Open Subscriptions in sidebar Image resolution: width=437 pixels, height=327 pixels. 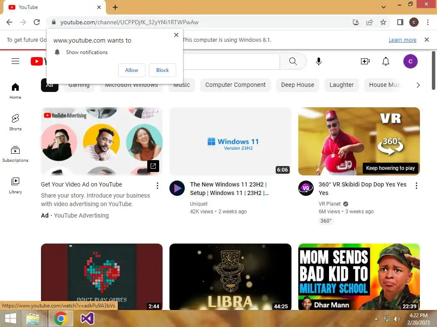coord(15,154)
